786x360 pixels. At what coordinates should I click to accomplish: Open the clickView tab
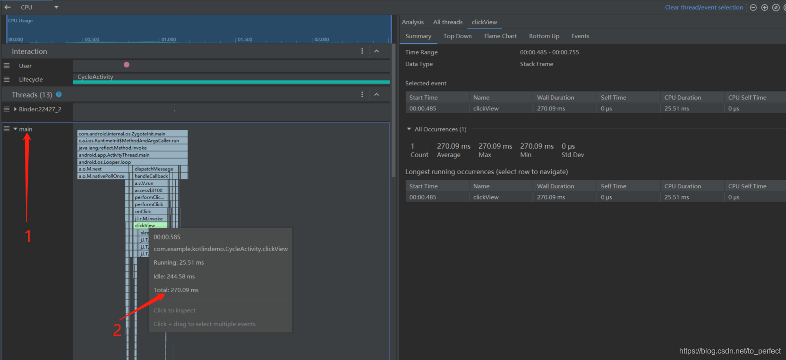484,22
